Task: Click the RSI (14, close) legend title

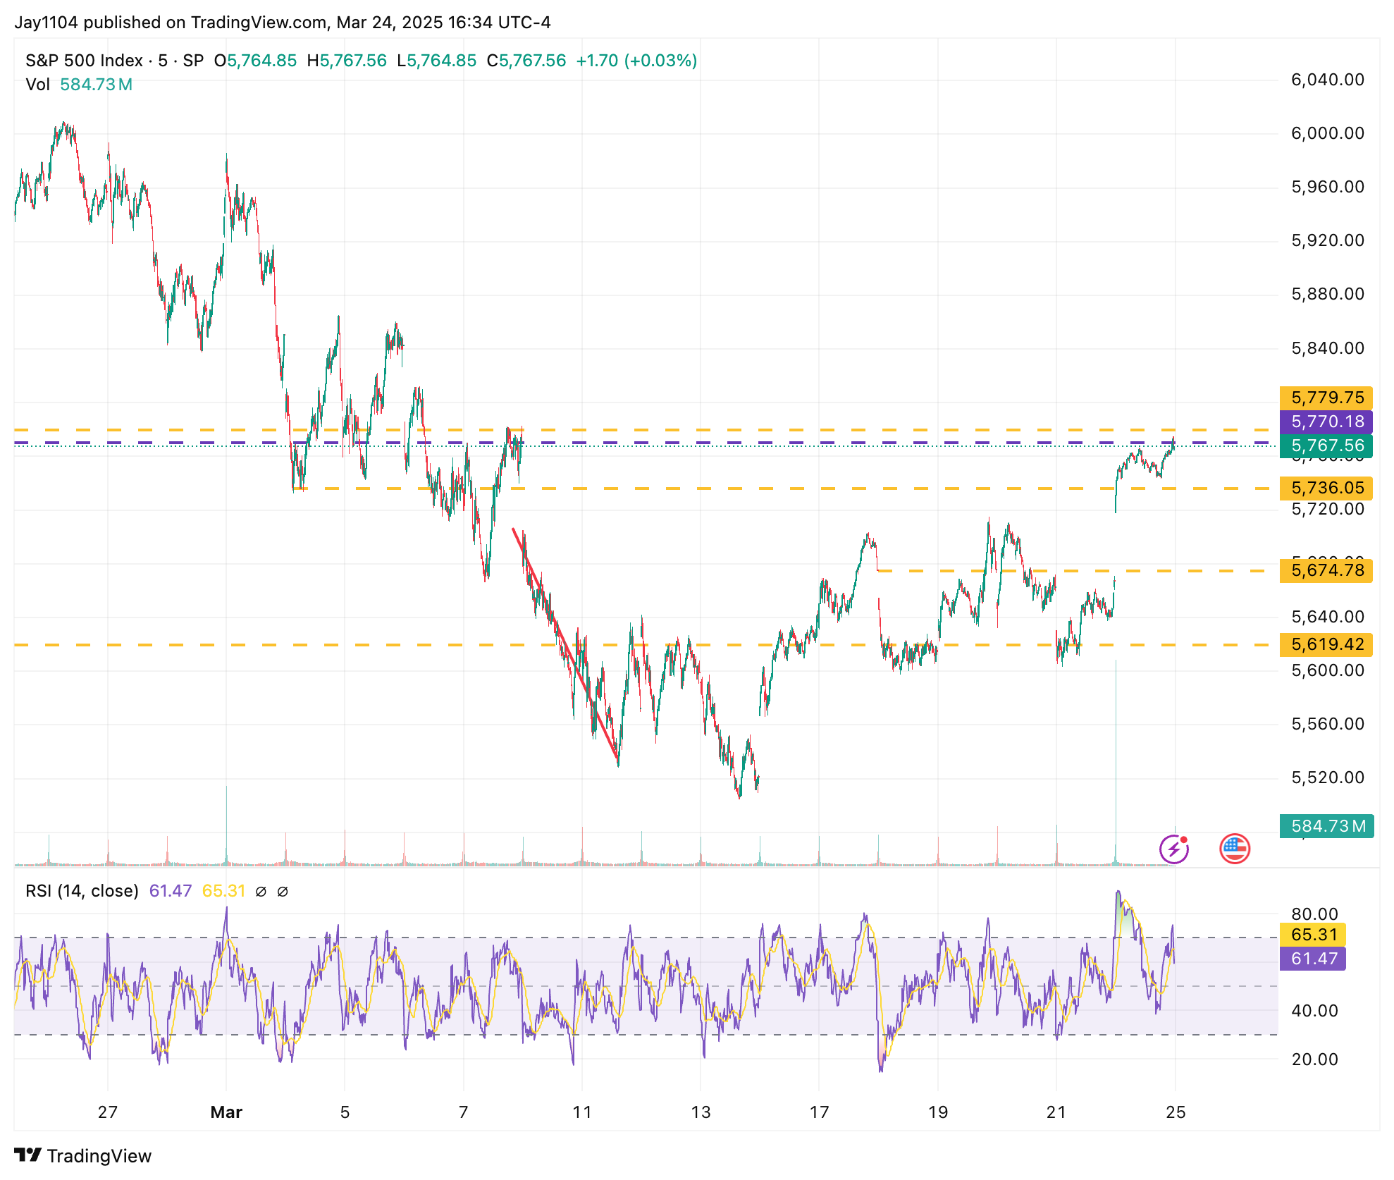Action: (82, 891)
